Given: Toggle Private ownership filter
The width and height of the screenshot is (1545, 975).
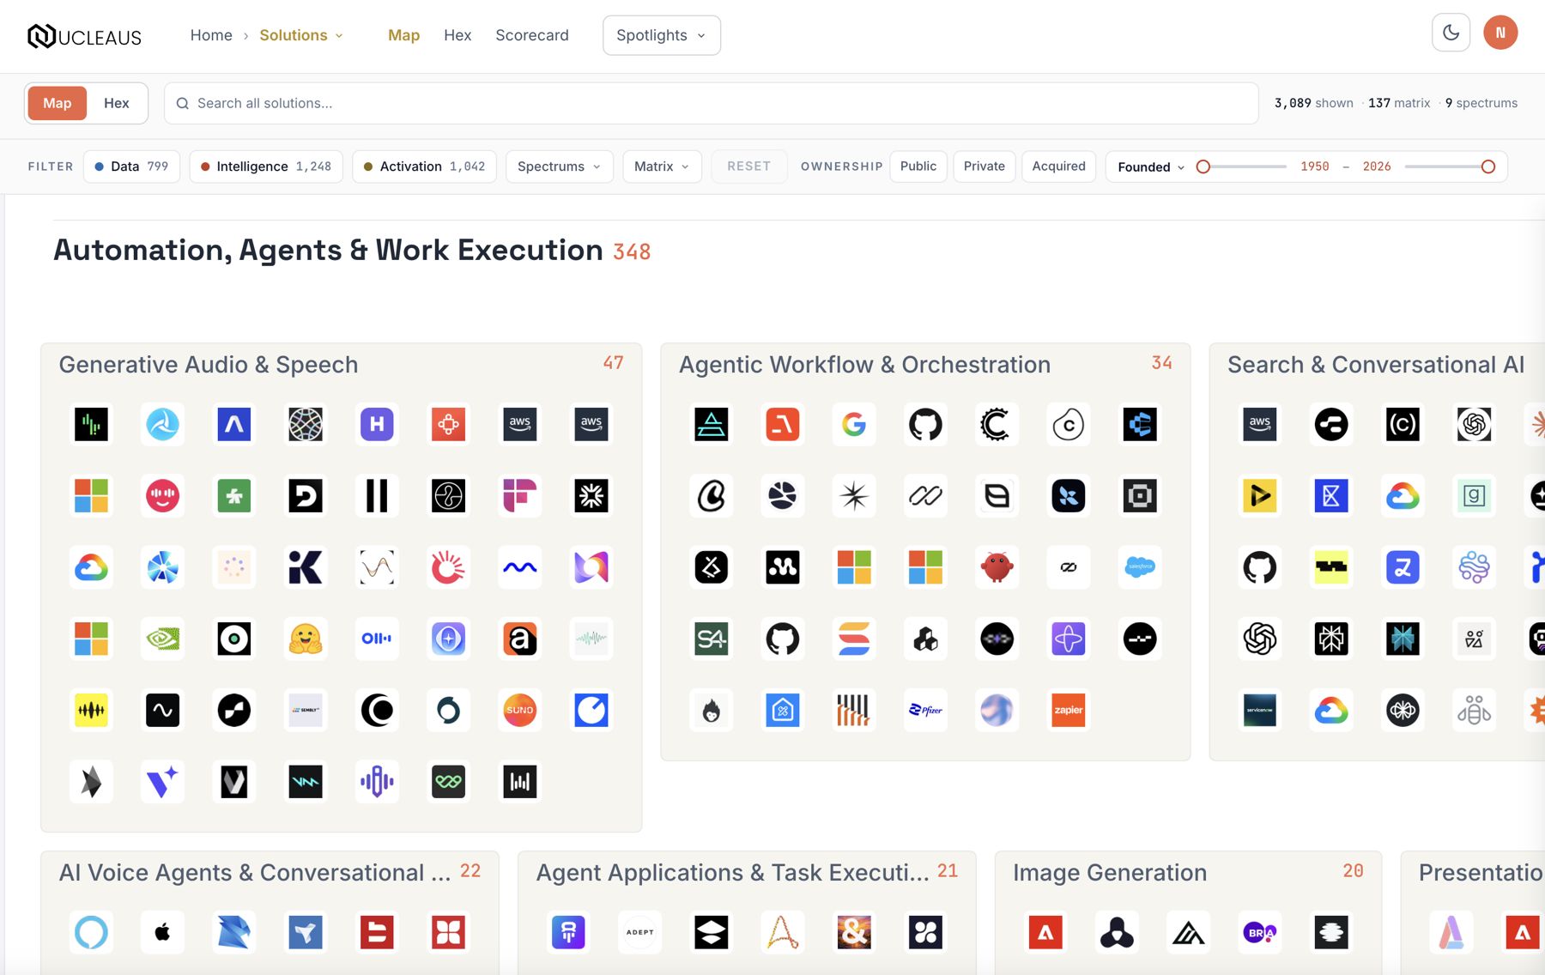Looking at the screenshot, I should coord(985,167).
